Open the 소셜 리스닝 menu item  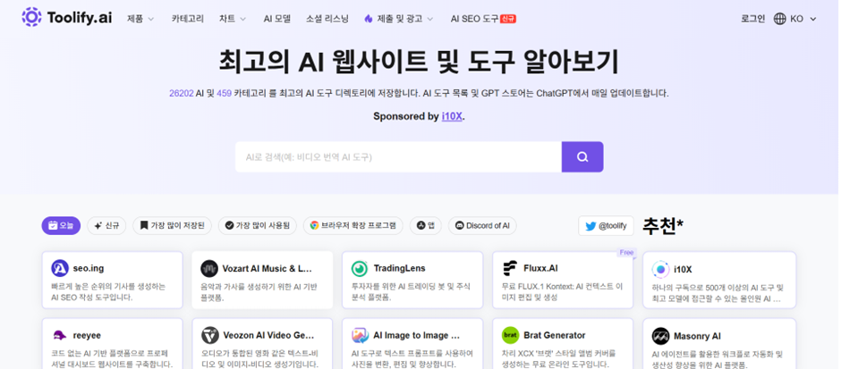point(327,19)
